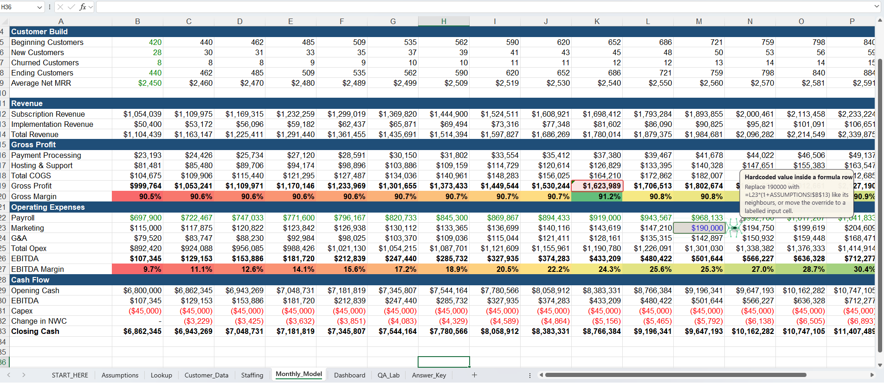Select Opening Cash cell $6,800,000
This screenshot has height=383, width=884.
point(137,290)
